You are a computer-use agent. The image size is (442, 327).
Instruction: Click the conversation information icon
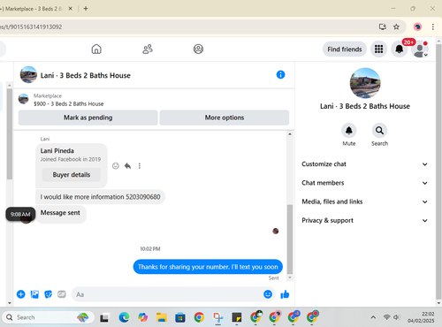point(280,74)
